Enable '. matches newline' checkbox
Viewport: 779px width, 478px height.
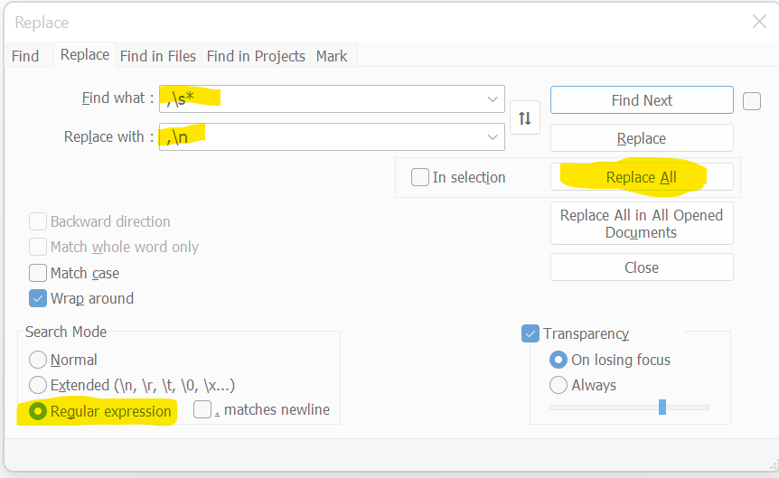[x=202, y=409]
